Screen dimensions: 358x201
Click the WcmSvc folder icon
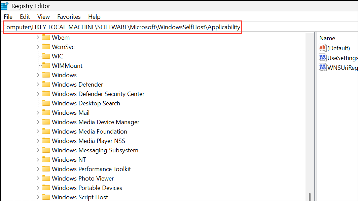point(46,47)
